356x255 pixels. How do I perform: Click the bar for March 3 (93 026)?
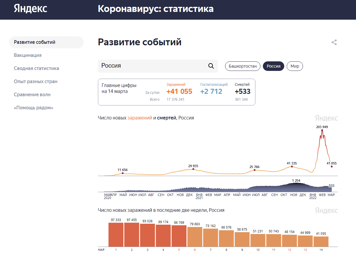[147, 235]
